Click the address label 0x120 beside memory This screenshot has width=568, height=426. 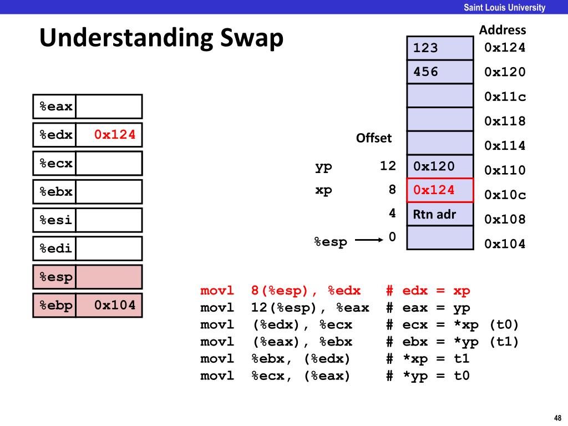click(x=505, y=72)
